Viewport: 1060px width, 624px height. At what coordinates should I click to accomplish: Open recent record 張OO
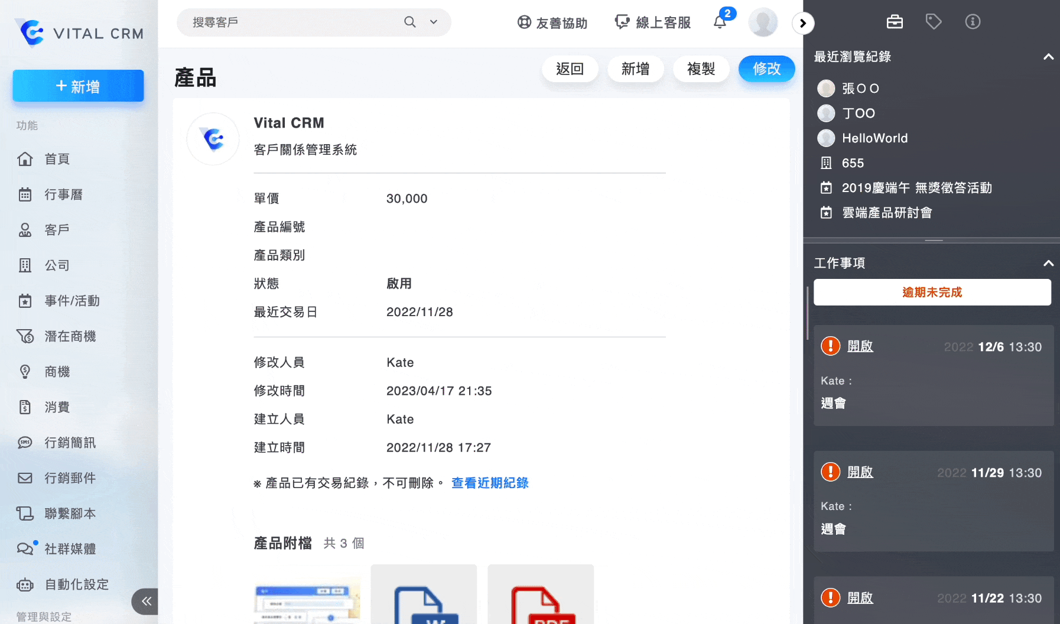click(x=860, y=88)
